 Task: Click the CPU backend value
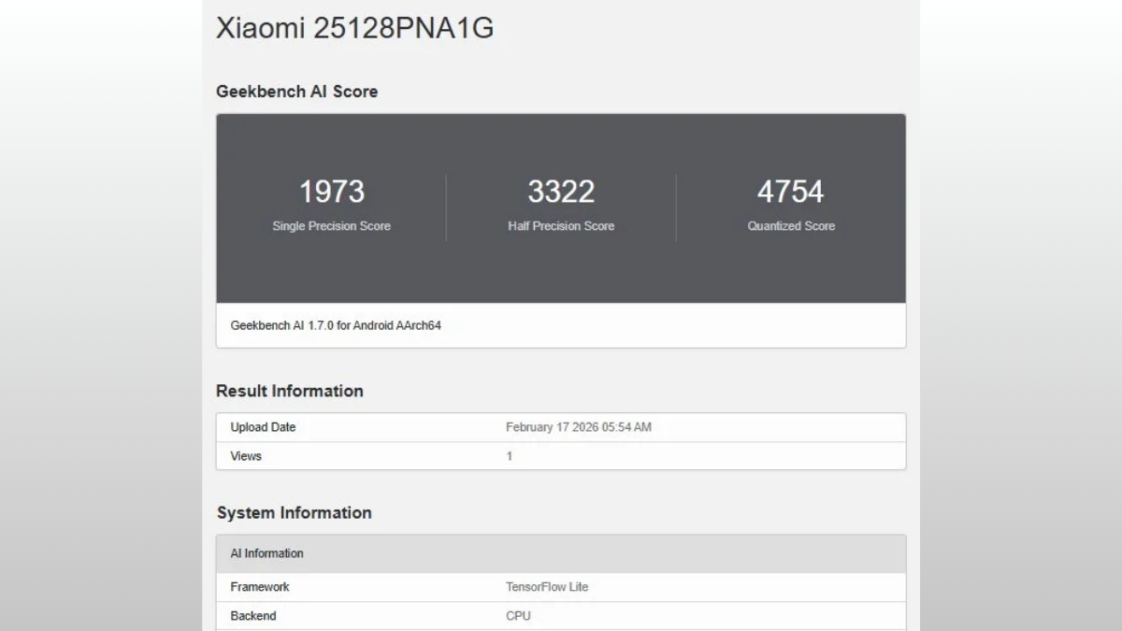pyautogui.click(x=519, y=616)
